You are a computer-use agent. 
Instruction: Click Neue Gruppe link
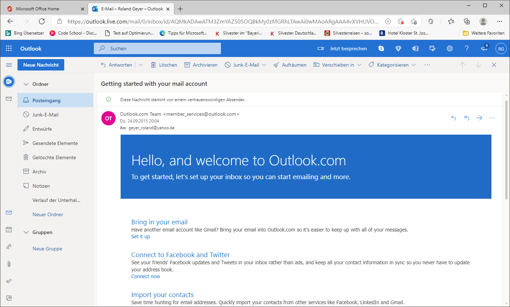(x=47, y=249)
